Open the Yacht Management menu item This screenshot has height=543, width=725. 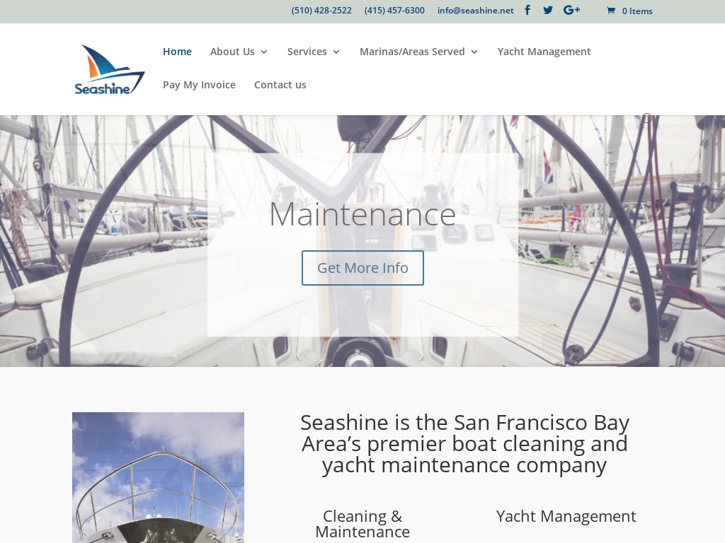544,52
